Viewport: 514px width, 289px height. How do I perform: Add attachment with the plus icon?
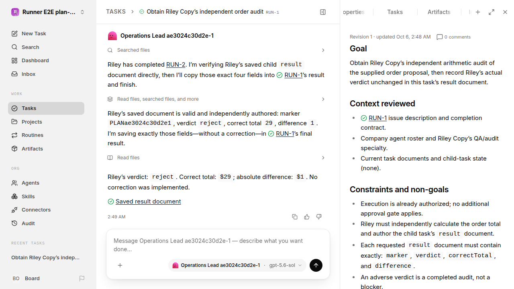120,265
